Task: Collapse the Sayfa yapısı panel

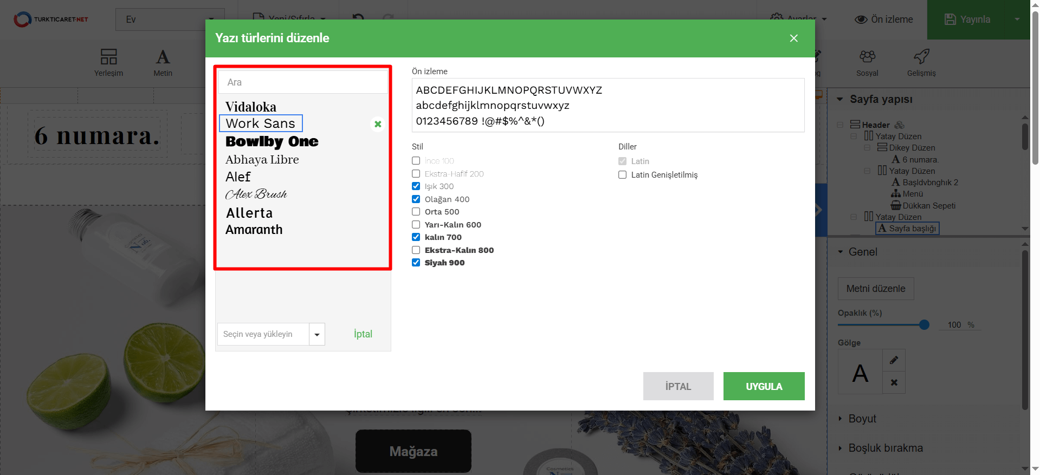Action: pyautogui.click(x=840, y=99)
